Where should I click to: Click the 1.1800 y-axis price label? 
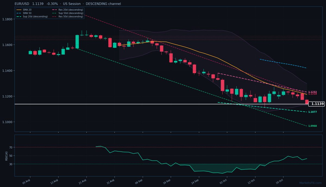click(x=7, y=19)
